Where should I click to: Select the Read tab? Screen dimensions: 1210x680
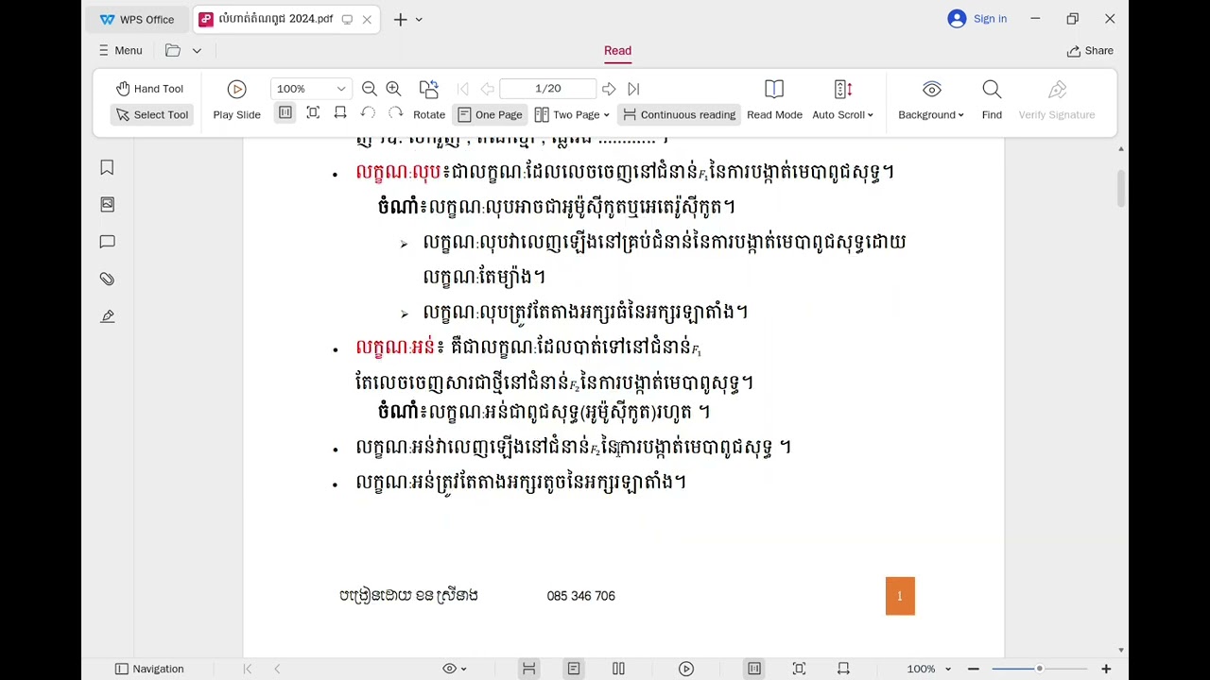tap(617, 51)
